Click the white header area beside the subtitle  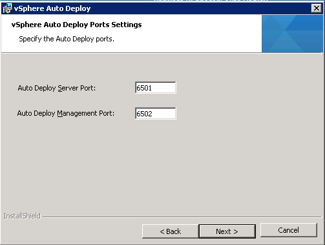[x=187, y=39]
